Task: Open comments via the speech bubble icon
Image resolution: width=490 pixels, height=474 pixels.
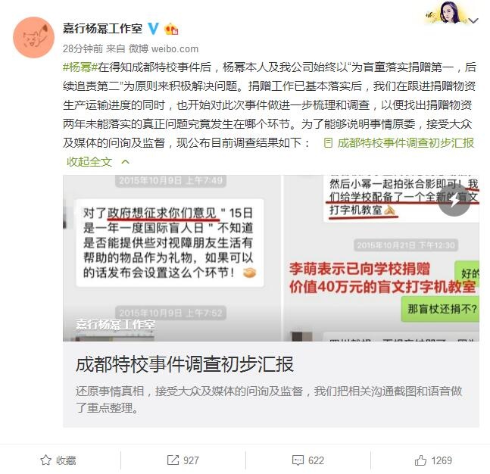Action: click(x=298, y=460)
